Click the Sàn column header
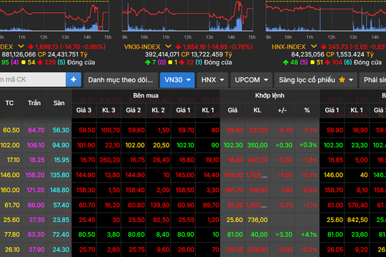 click(x=59, y=103)
